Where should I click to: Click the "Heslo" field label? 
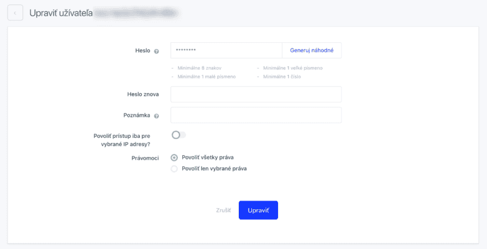[x=142, y=50]
